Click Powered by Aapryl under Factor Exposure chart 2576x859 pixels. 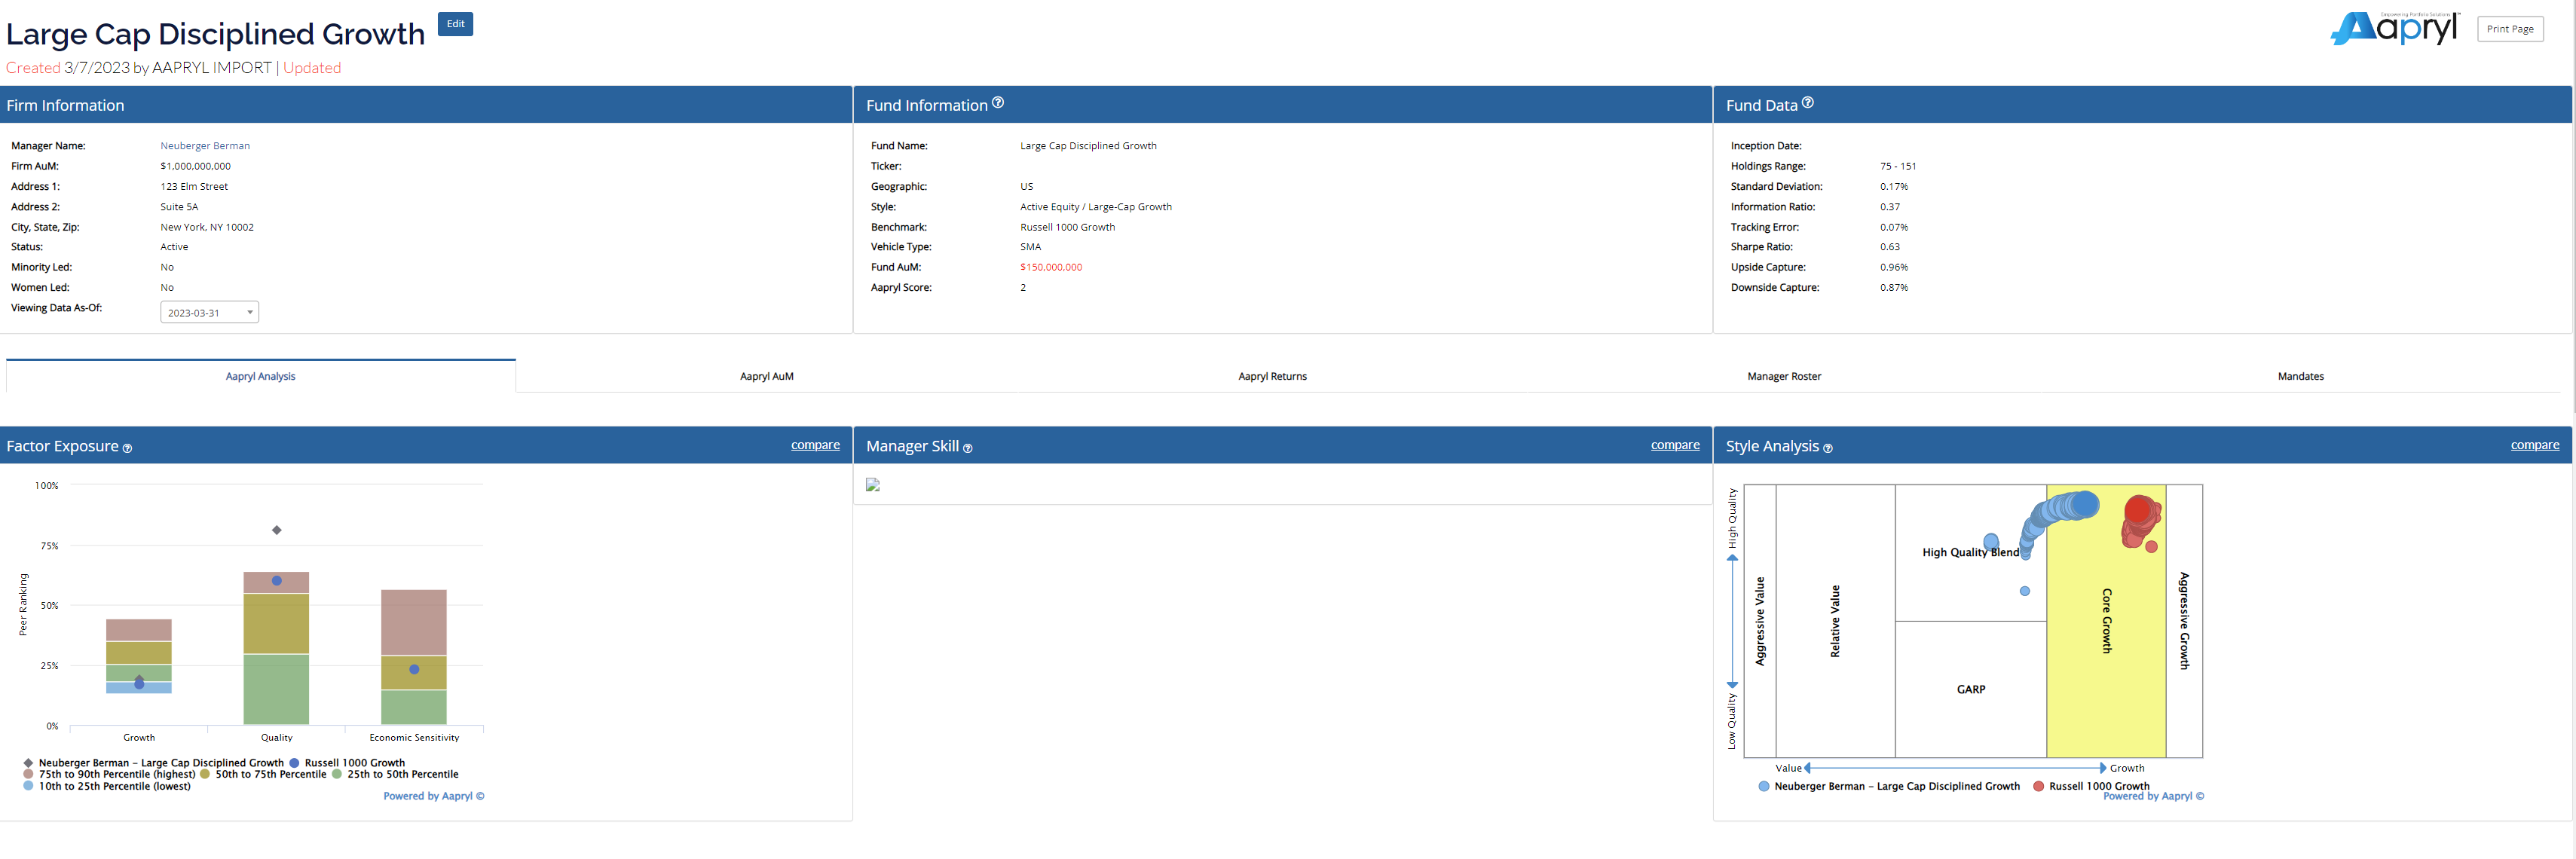[434, 796]
